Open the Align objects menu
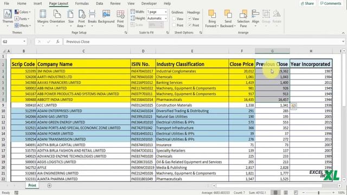Image resolution: width=347 pixels, height=195 pixels. pyautogui.click(x=255, y=18)
